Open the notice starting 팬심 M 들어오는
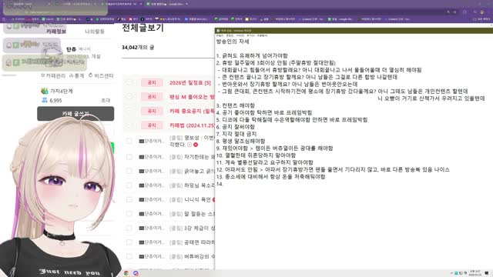Screen dimensions: 493x277 (192, 97)
